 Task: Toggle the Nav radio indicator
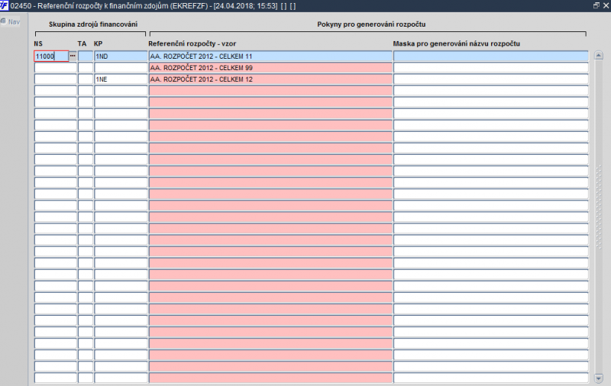pos(4,21)
